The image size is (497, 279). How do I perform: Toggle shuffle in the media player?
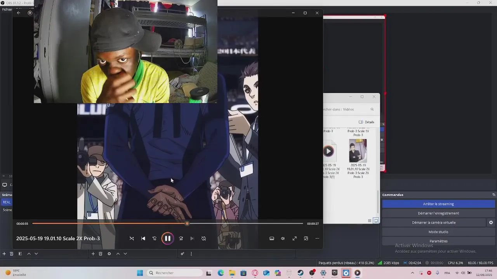(x=132, y=239)
